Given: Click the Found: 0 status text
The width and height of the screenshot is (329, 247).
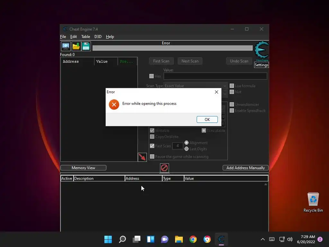Looking at the screenshot, I should coord(67,55).
